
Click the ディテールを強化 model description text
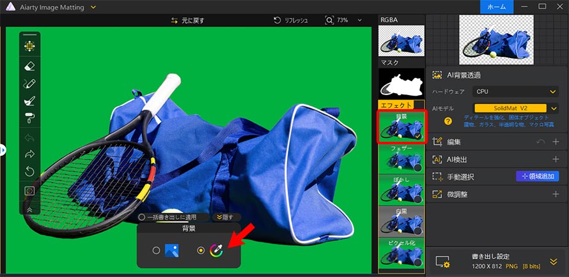(x=509, y=121)
